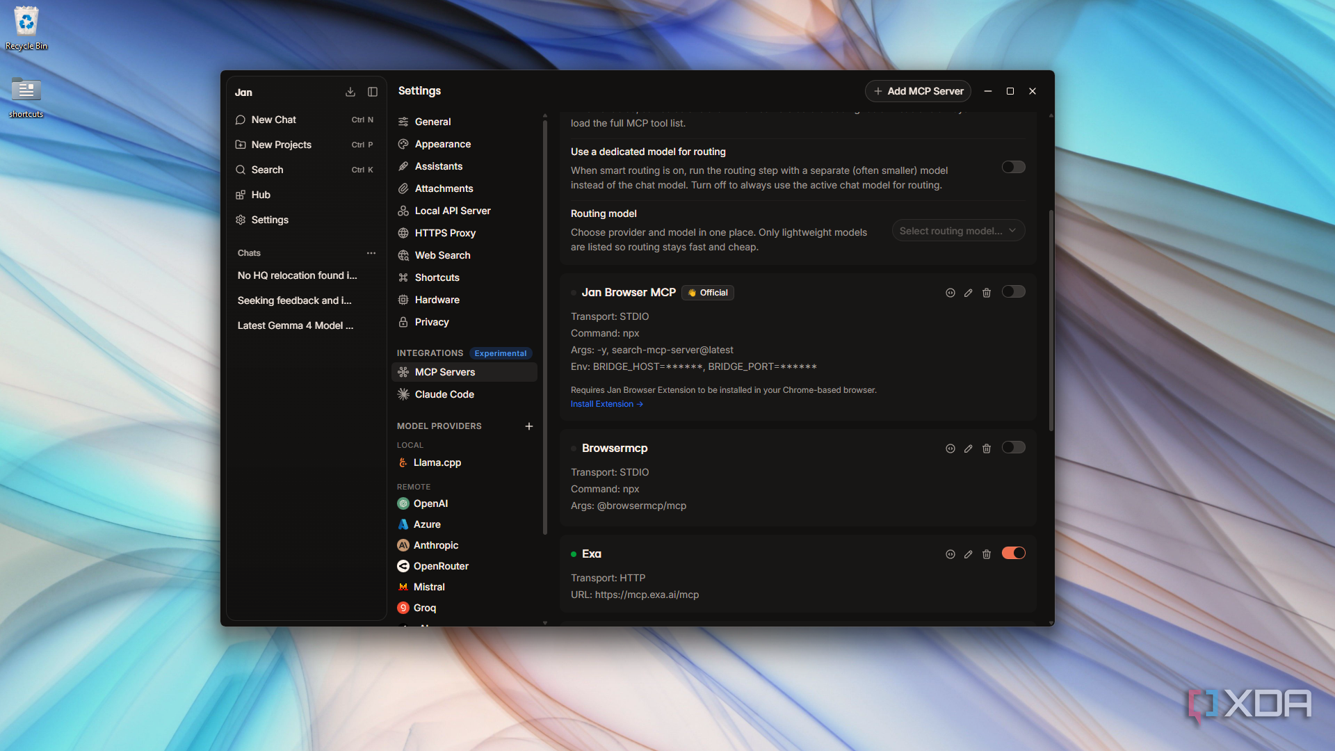This screenshot has height=751, width=1335.
Task: Click the settings list vertical scrollbar
Action: (x=545, y=327)
